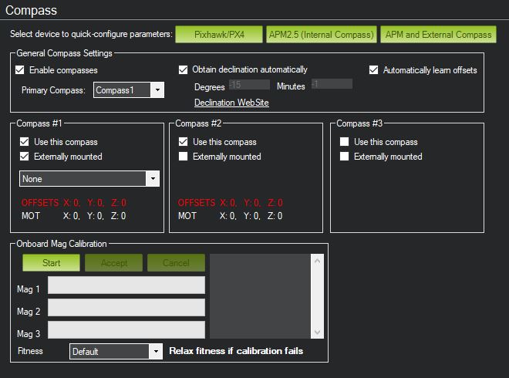Screen dimensions: 509x378
Task: Click the Cancel calibration button
Action: point(177,263)
